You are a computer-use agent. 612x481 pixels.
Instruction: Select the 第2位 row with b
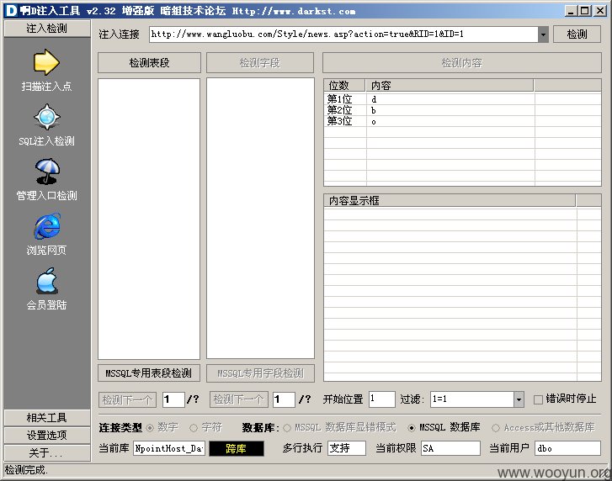(x=462, y=110)
